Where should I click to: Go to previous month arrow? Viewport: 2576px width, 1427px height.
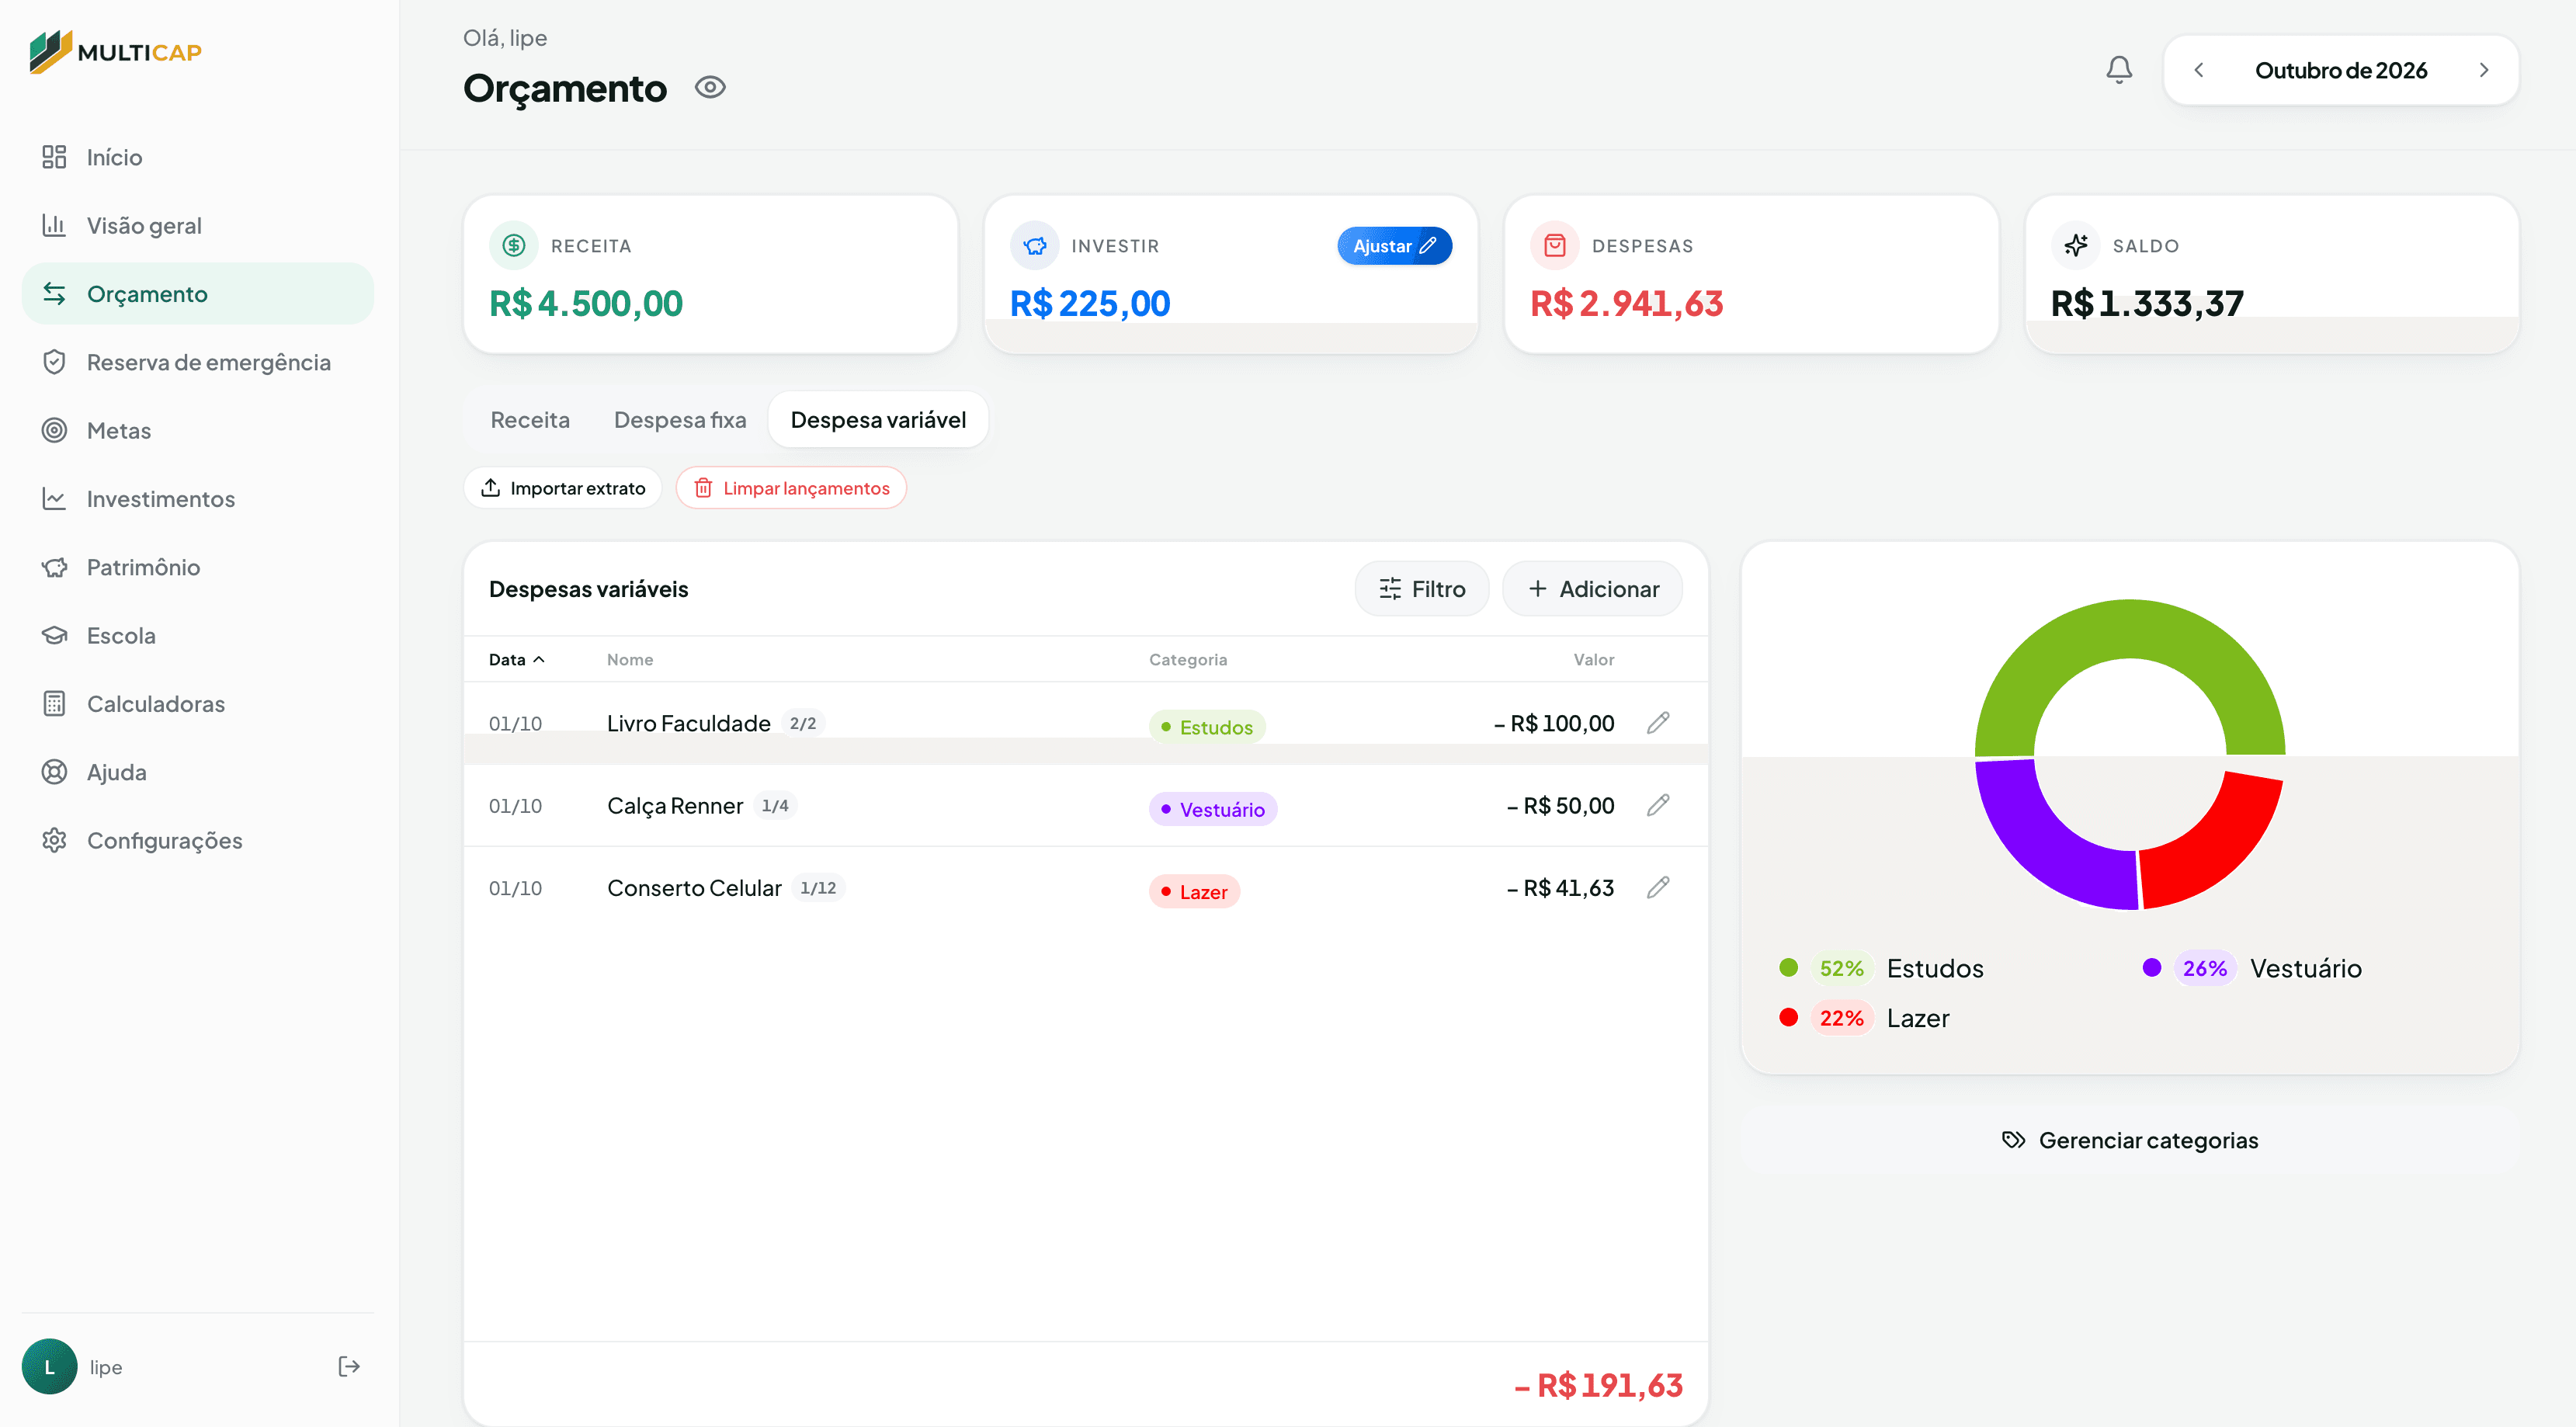2199,70
